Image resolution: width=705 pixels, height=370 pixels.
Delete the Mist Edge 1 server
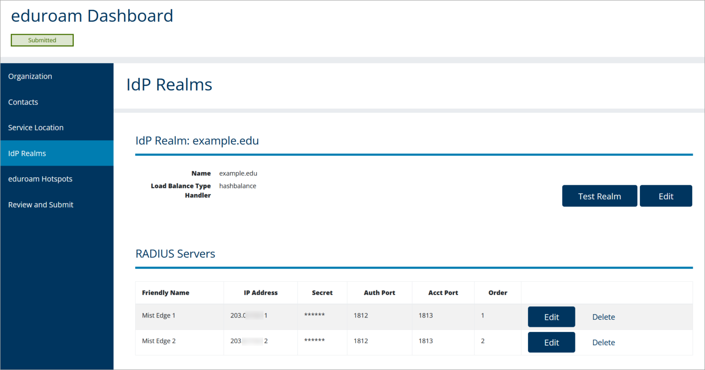[603, 317]
